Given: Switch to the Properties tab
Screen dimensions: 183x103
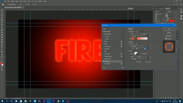Looking at the screenshot, I should pos(130,8).
